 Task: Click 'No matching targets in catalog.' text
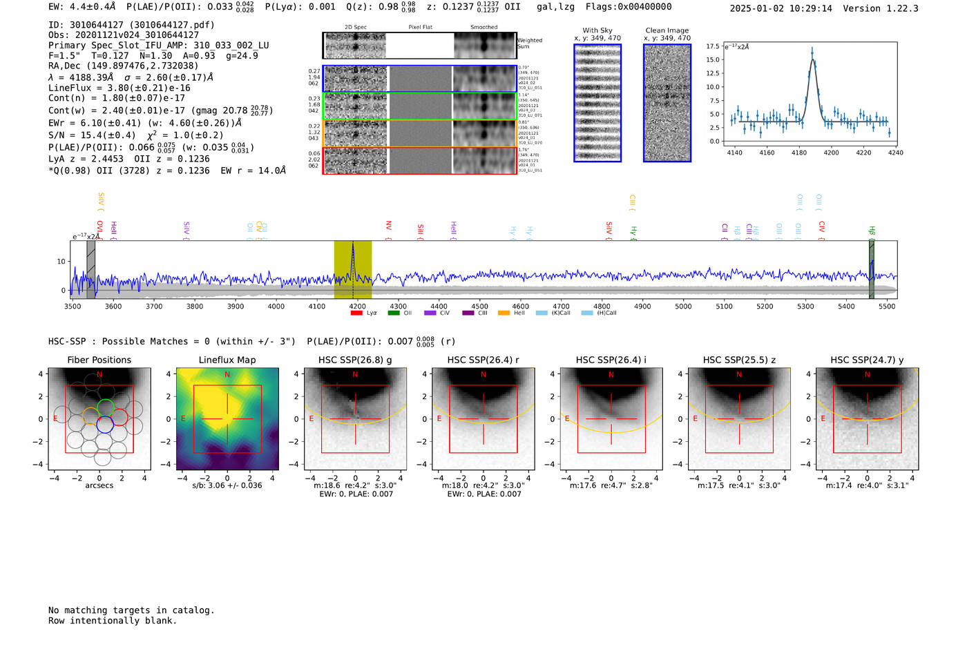pyautogui.click(x=131, y=610)
